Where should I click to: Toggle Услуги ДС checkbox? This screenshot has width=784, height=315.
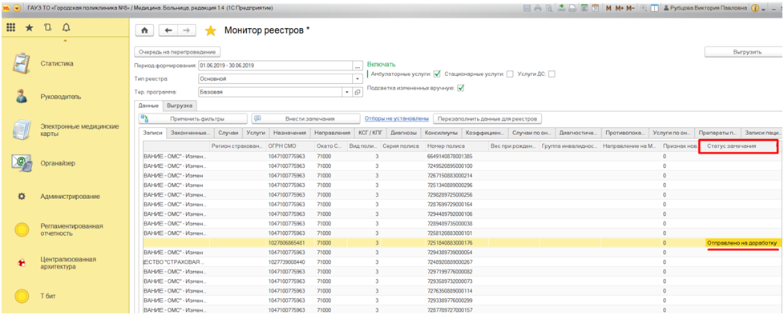pyautogui.click(x=552, y=74)
